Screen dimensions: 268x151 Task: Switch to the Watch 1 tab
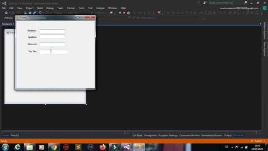[15, 135]
